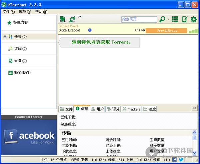This screenshot has height=164, width=200.
Task: Open Preferences with the gear icon
Action: [194, 19]
